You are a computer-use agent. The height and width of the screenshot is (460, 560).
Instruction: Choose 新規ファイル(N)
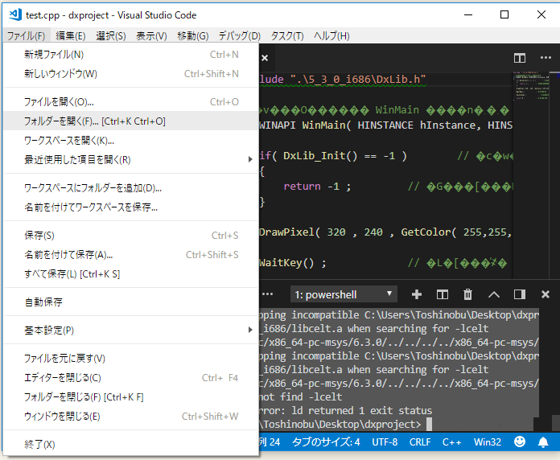[x=130, y=54]
